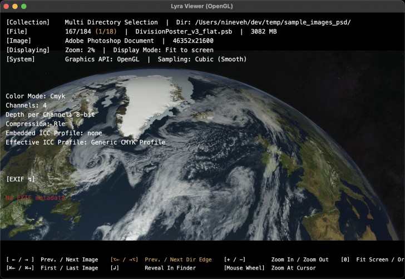This screenshot has height=279, width=405.
Task: Click the 'Zoom At Cursor' label
Action: 293,268
